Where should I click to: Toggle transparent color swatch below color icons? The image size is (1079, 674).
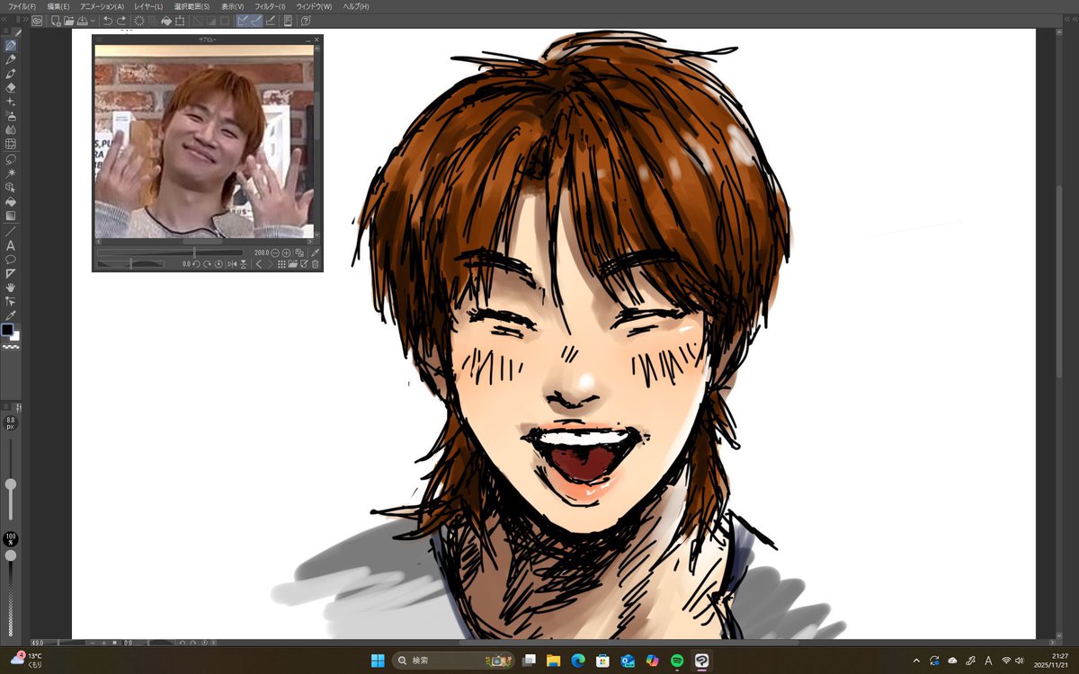point(11,345)
